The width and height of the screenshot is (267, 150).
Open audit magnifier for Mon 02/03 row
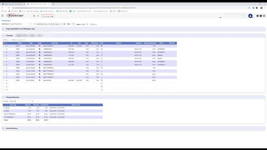pyautogui.click(x=40, y=46)
